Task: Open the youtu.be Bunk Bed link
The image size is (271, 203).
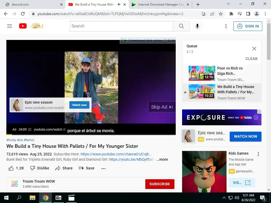Action: [132, 159]
